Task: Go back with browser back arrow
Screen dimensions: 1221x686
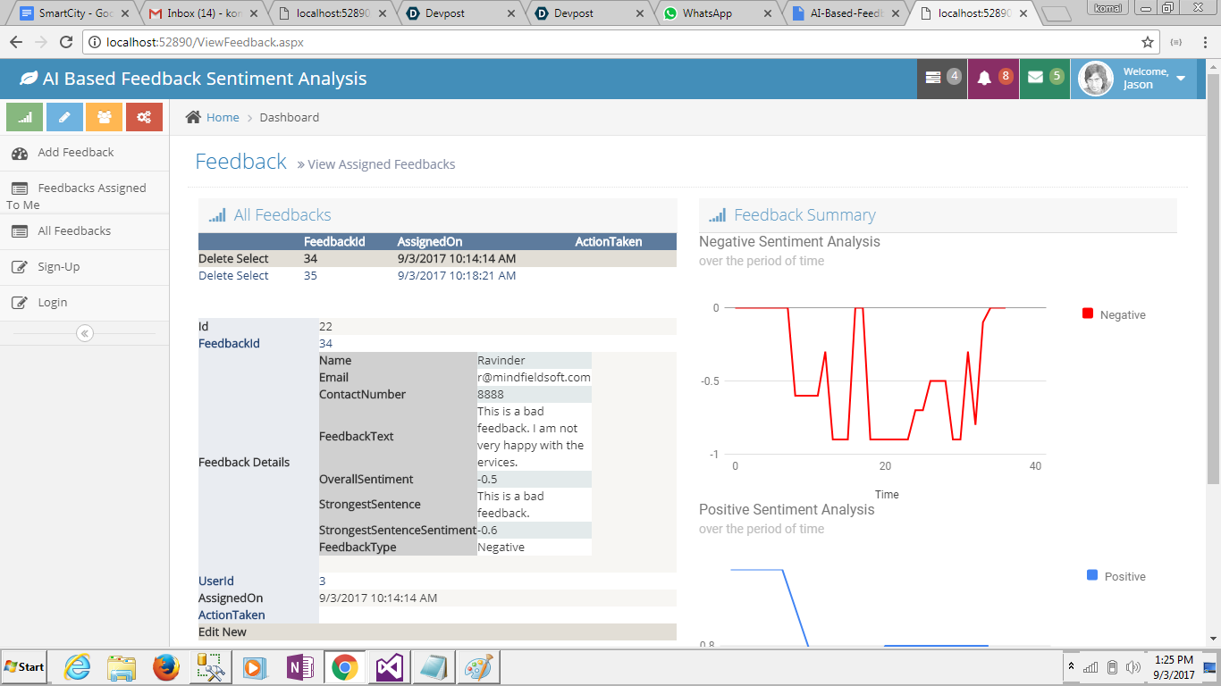Action: tap(16, 42)
